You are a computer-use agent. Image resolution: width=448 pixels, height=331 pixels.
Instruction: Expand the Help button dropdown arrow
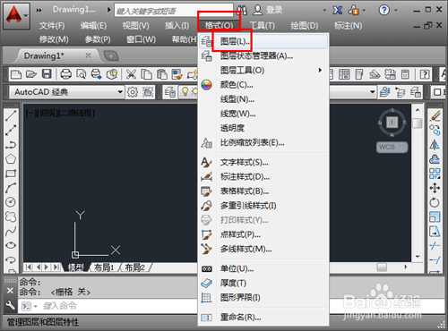pyautogui.click(x=396, y=11)
